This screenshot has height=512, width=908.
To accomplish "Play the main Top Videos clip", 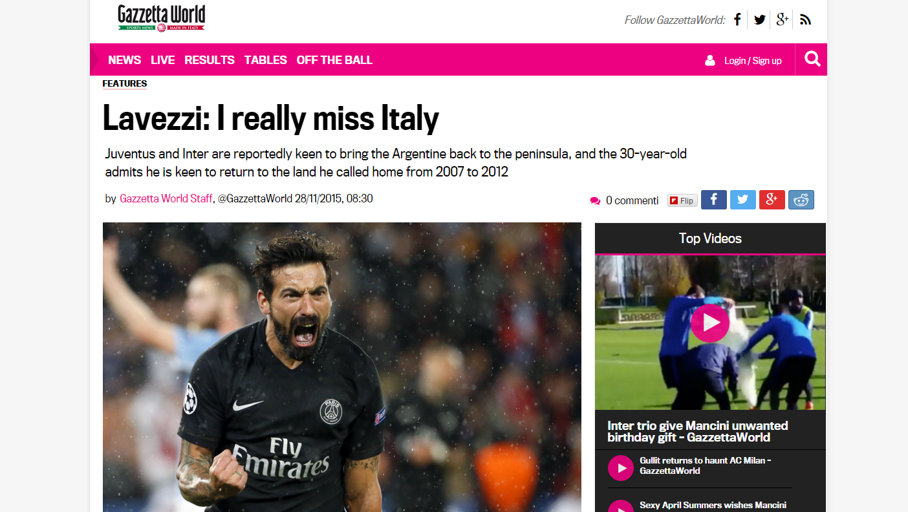I will click(x=710, y=323).
